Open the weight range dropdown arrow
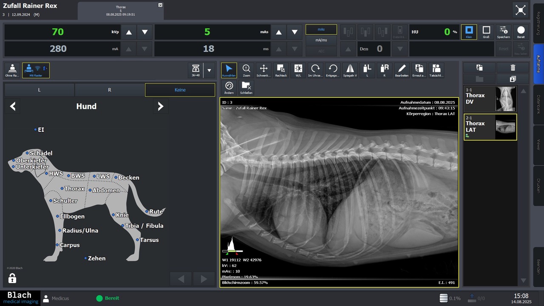 209,70
